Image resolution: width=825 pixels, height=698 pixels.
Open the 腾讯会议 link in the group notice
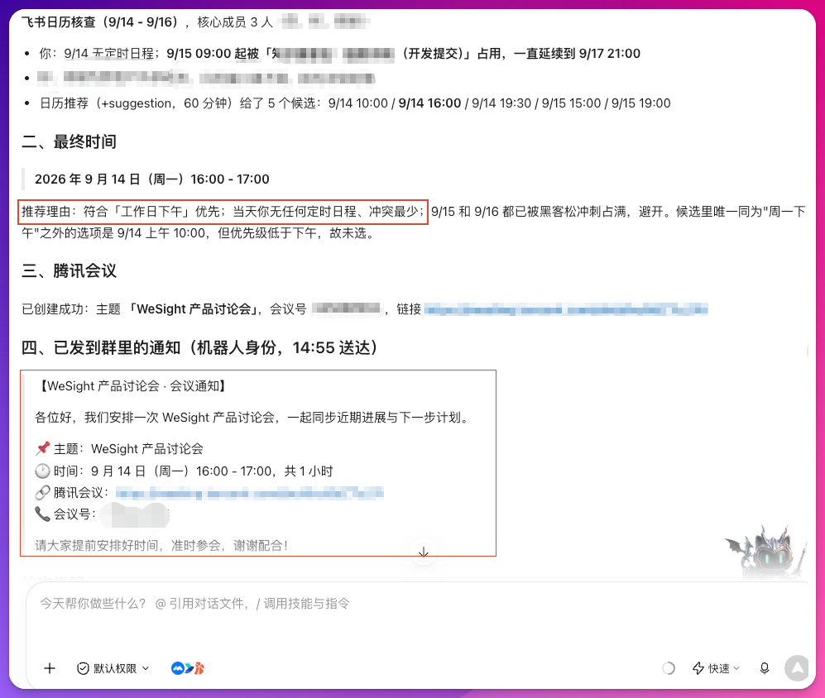(249, 493)
